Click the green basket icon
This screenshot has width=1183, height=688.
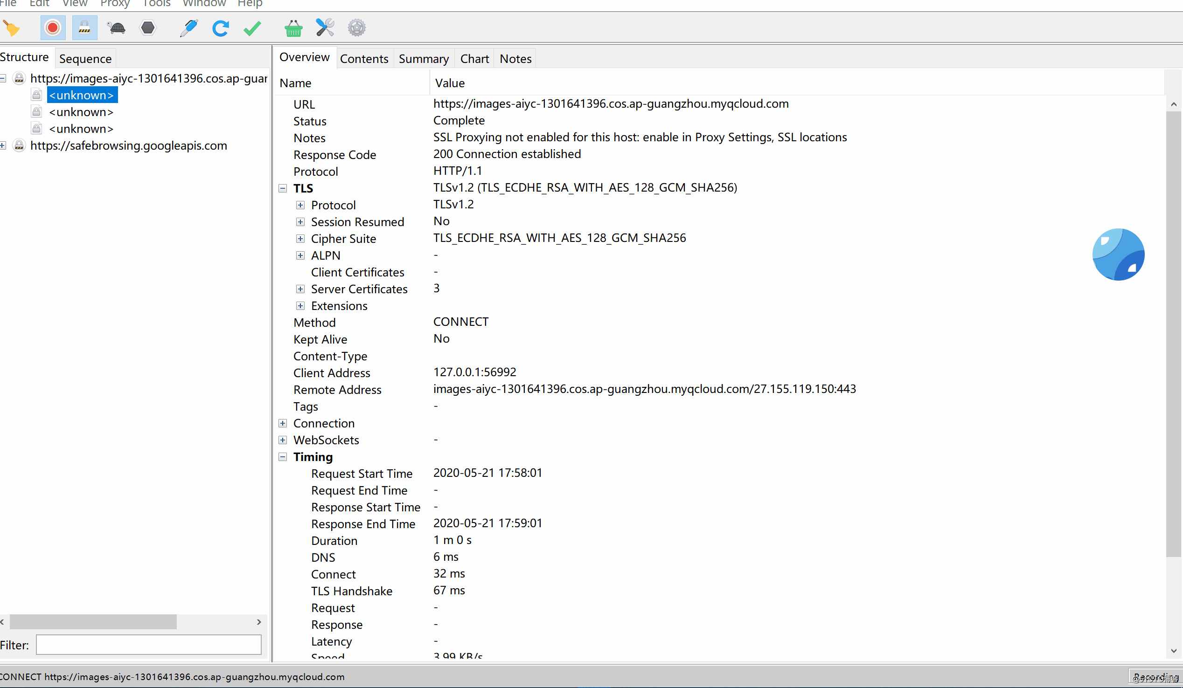293,28
